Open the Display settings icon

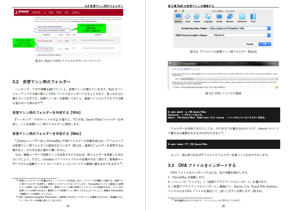[219, 17]
